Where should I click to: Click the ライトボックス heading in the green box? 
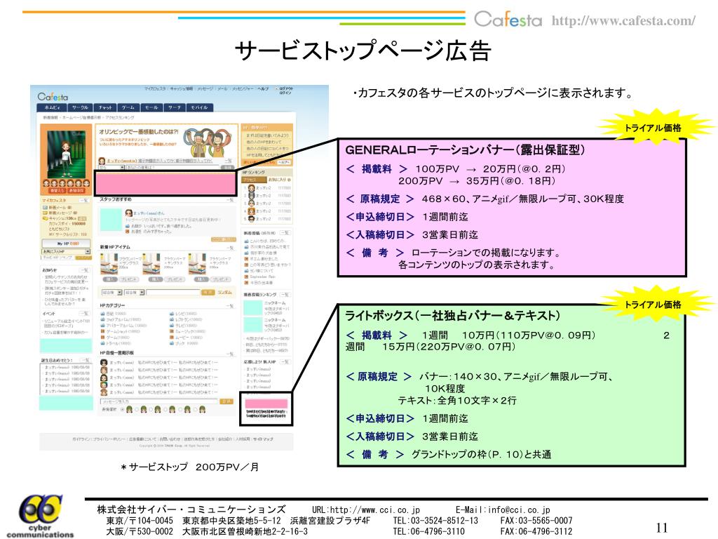tap(453, 315)
